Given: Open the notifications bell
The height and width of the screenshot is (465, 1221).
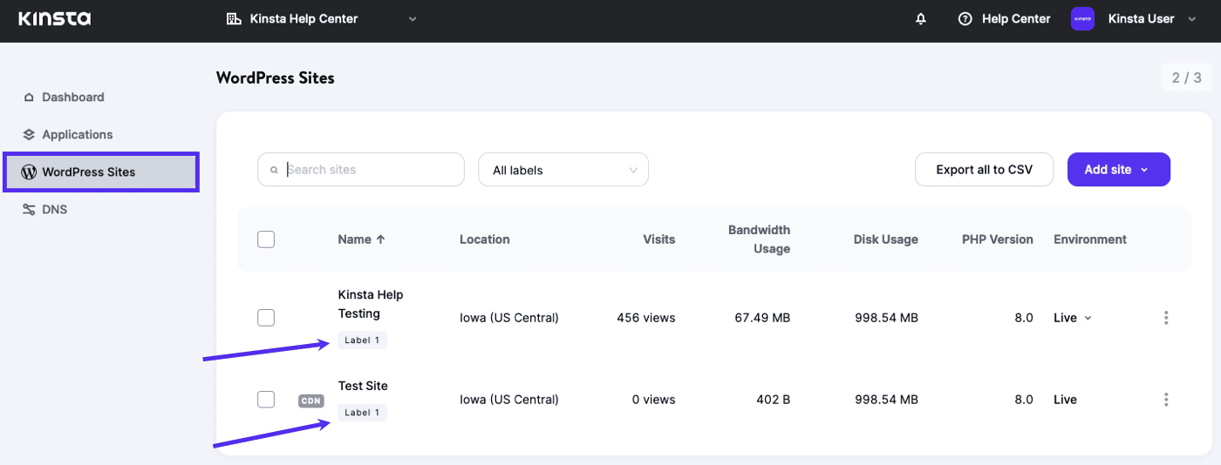Looking at the screenshot, I should pos(921,19).
